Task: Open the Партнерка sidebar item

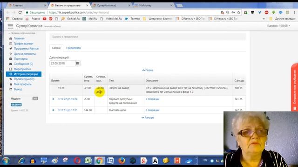Action: pyautogui.click(x=20, y=59)
